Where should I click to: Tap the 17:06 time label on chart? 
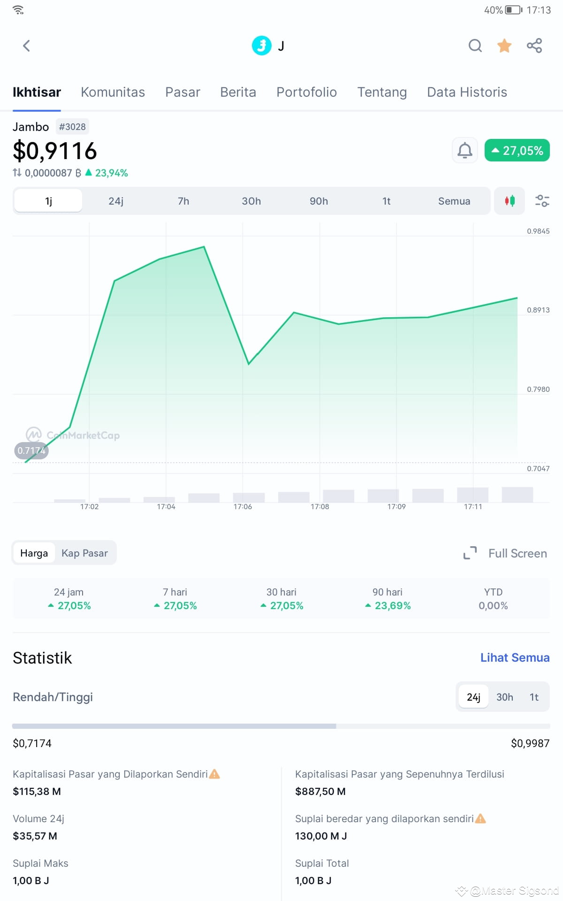tap(243, 506)
